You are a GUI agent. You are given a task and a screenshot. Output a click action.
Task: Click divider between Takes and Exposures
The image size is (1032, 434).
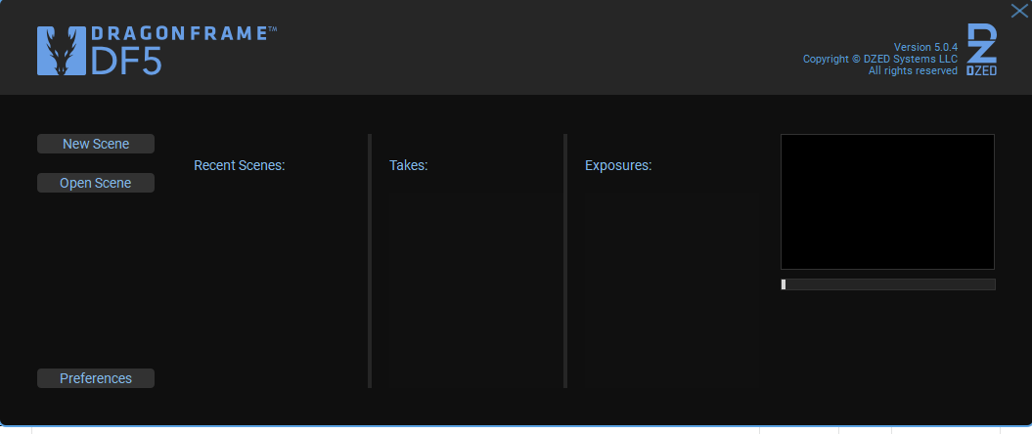click(x=565, y=261)
